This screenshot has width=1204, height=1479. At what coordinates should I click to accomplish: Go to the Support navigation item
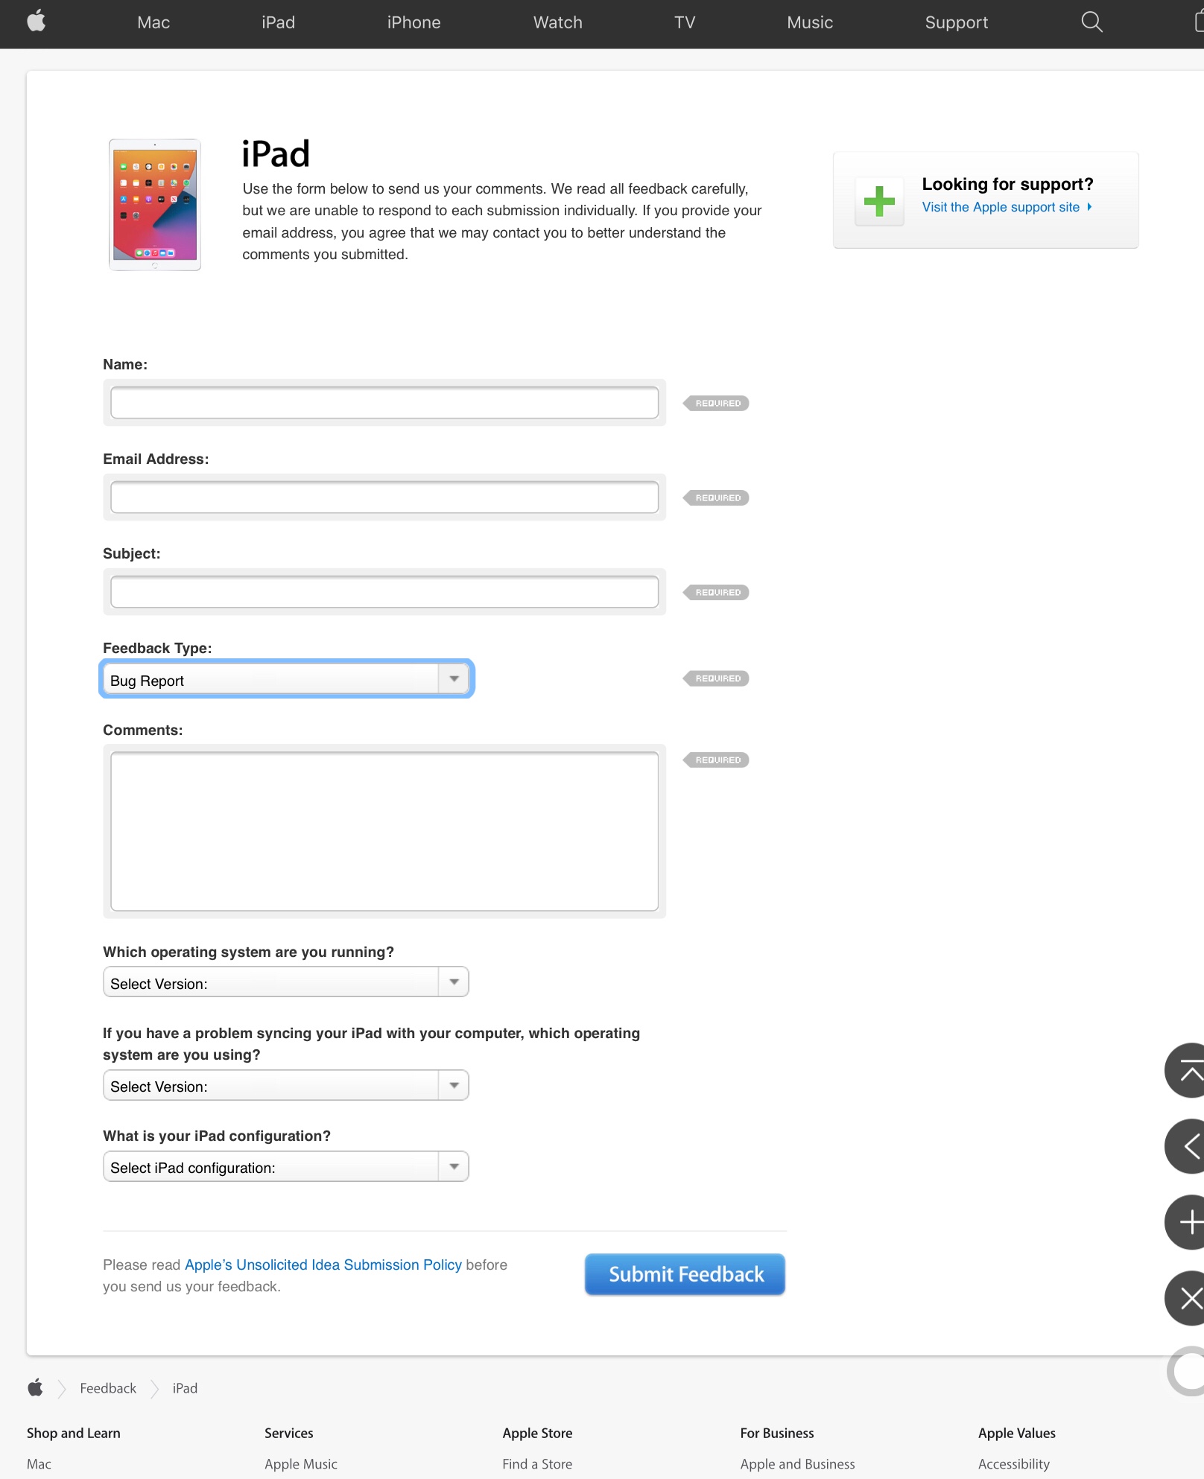(x=956, y=22)
